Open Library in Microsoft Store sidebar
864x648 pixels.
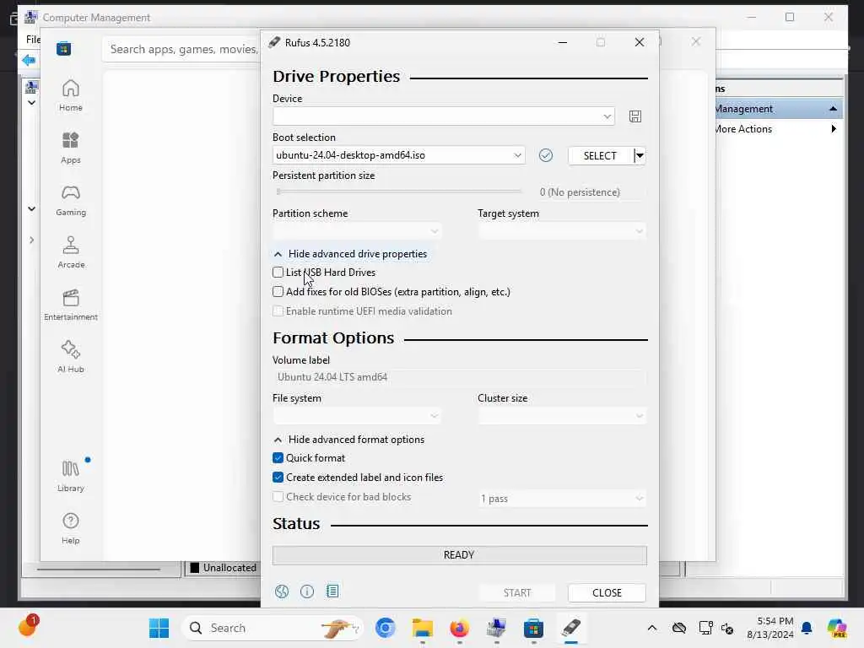(71, 477)
